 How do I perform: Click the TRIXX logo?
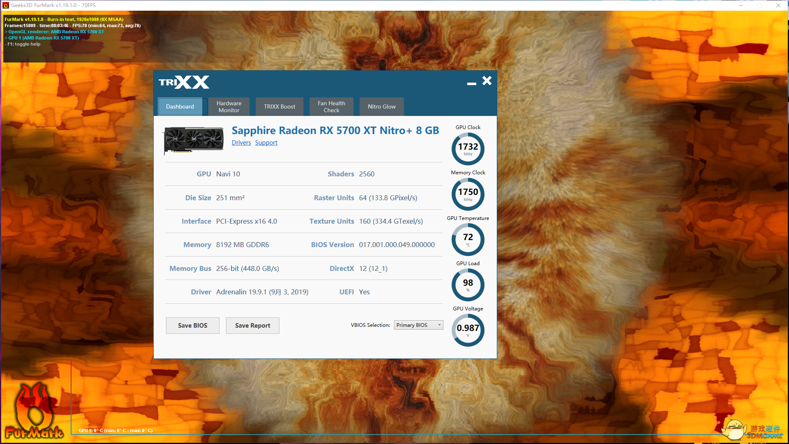tap(184, 82)
